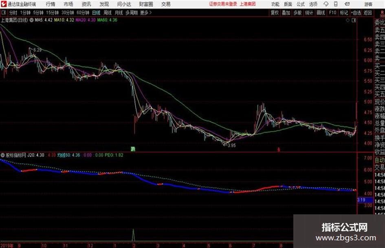Click the diamond icon at chart top right
The width and height of the screenshot is (385, 248).
[x=348, y=20]
